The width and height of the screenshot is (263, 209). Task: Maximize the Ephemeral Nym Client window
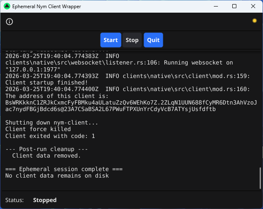tap(234, 7)
